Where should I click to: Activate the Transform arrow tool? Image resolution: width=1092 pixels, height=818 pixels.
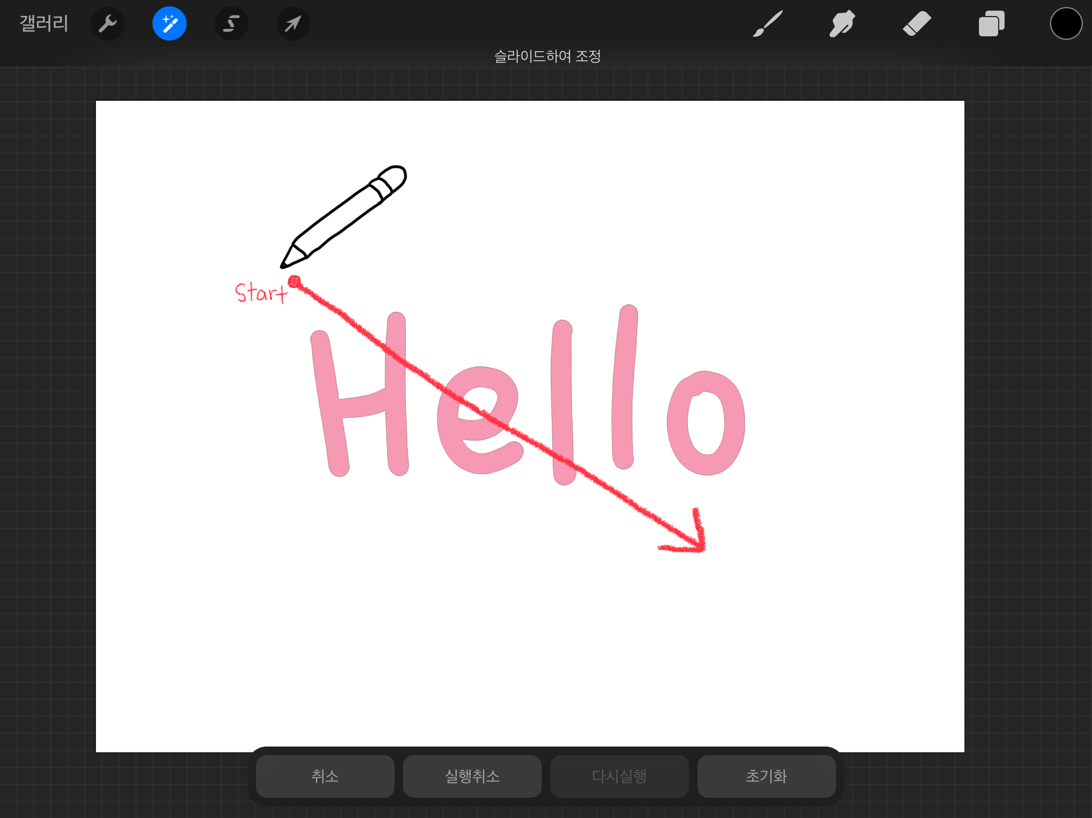pyautogui.click(x=293, y=23)
